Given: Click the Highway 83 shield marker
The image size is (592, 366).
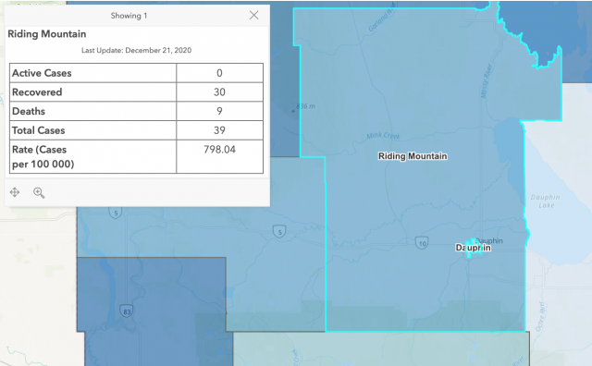Looking at the screenshot, I should pos(127,311).
